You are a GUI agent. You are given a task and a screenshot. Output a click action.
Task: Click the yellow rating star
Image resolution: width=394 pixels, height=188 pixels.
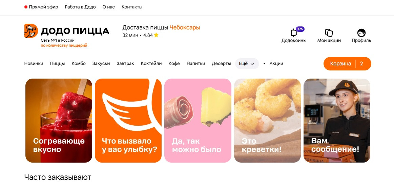[156, 35]
